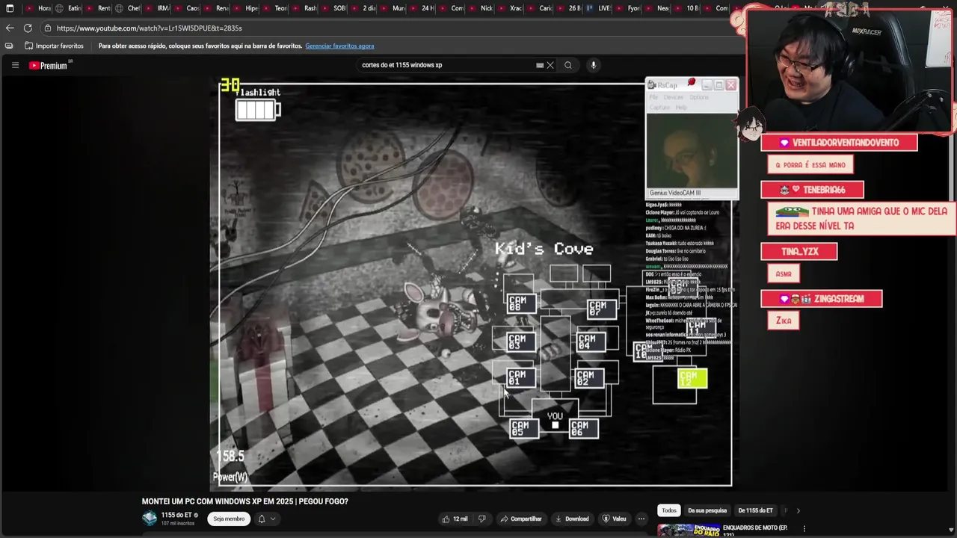Switch to the Chef browser tab

129,8
